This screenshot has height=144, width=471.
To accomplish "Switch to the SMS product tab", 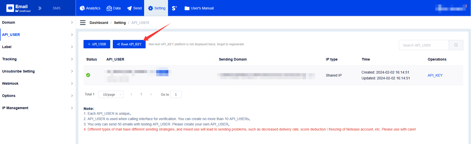I will [57, 8].
